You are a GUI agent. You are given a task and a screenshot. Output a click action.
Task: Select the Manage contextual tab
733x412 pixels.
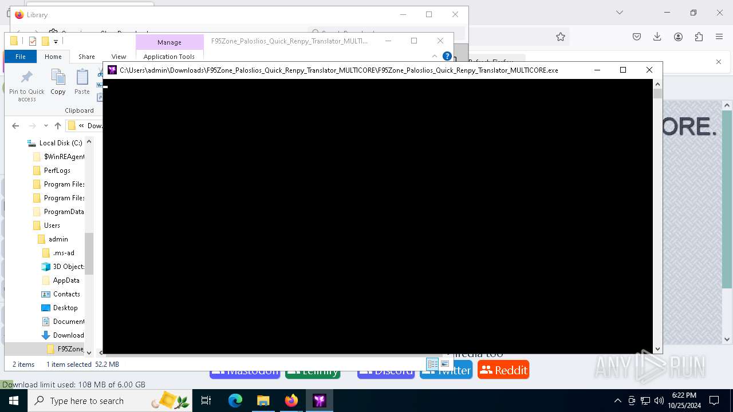170,42
